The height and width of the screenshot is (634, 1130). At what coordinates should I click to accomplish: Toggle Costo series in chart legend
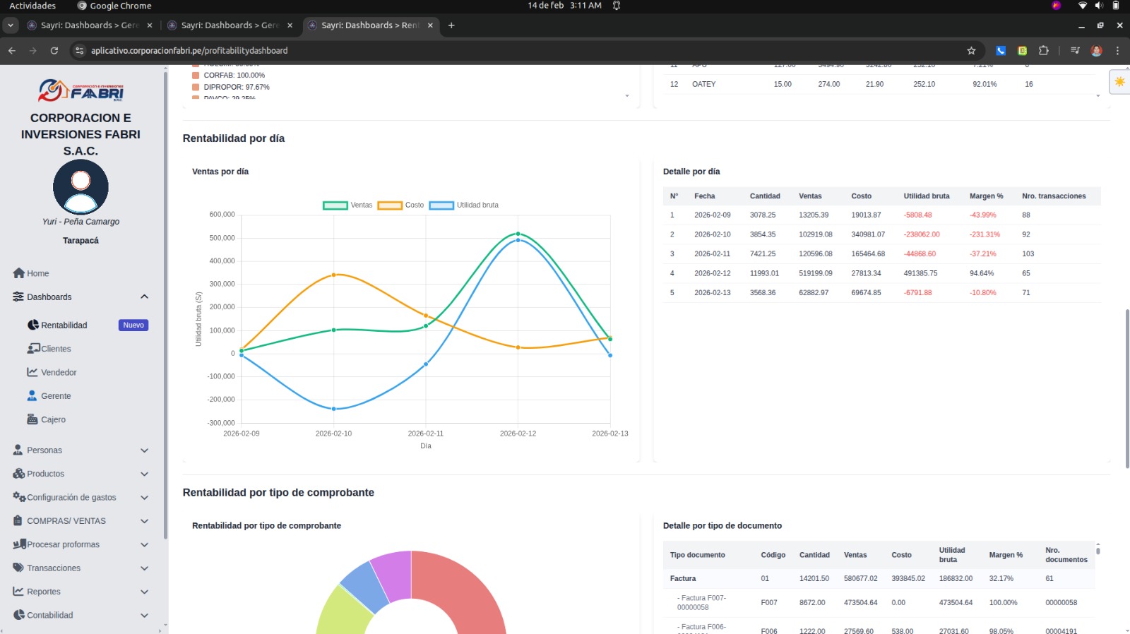tap(400, 205)
